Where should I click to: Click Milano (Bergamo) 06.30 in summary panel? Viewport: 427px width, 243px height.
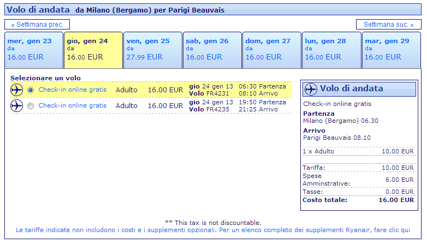341,121
